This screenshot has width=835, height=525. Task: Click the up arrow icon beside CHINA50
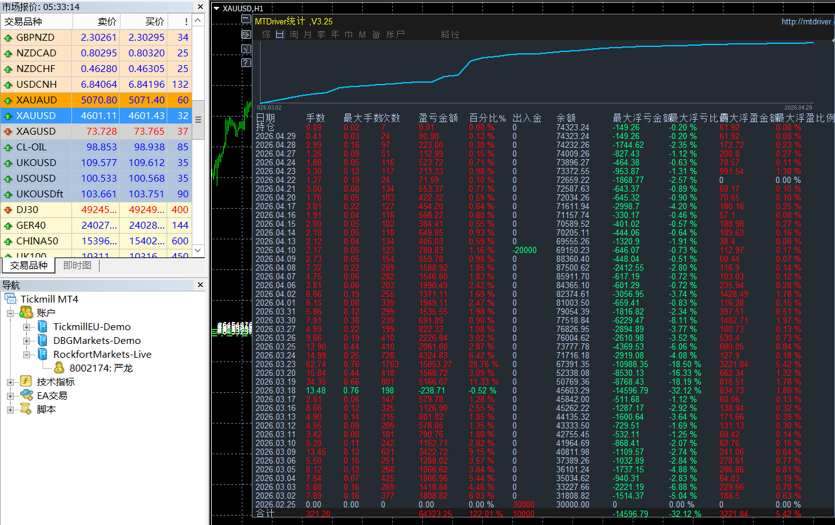pyautogui.click(x=8, y=241)
